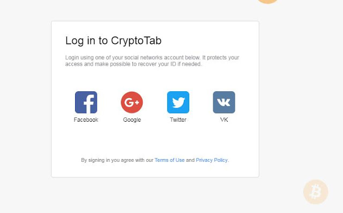Click the "G+" glyph in Google icon
The height and width of the screenshot is (213, 343).
tap(132, 102)
